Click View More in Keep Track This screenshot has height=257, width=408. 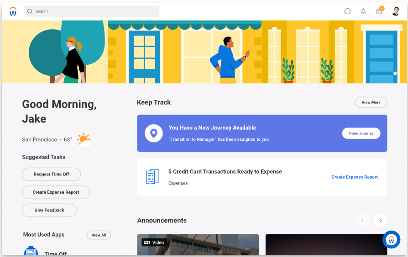(371, 103)
